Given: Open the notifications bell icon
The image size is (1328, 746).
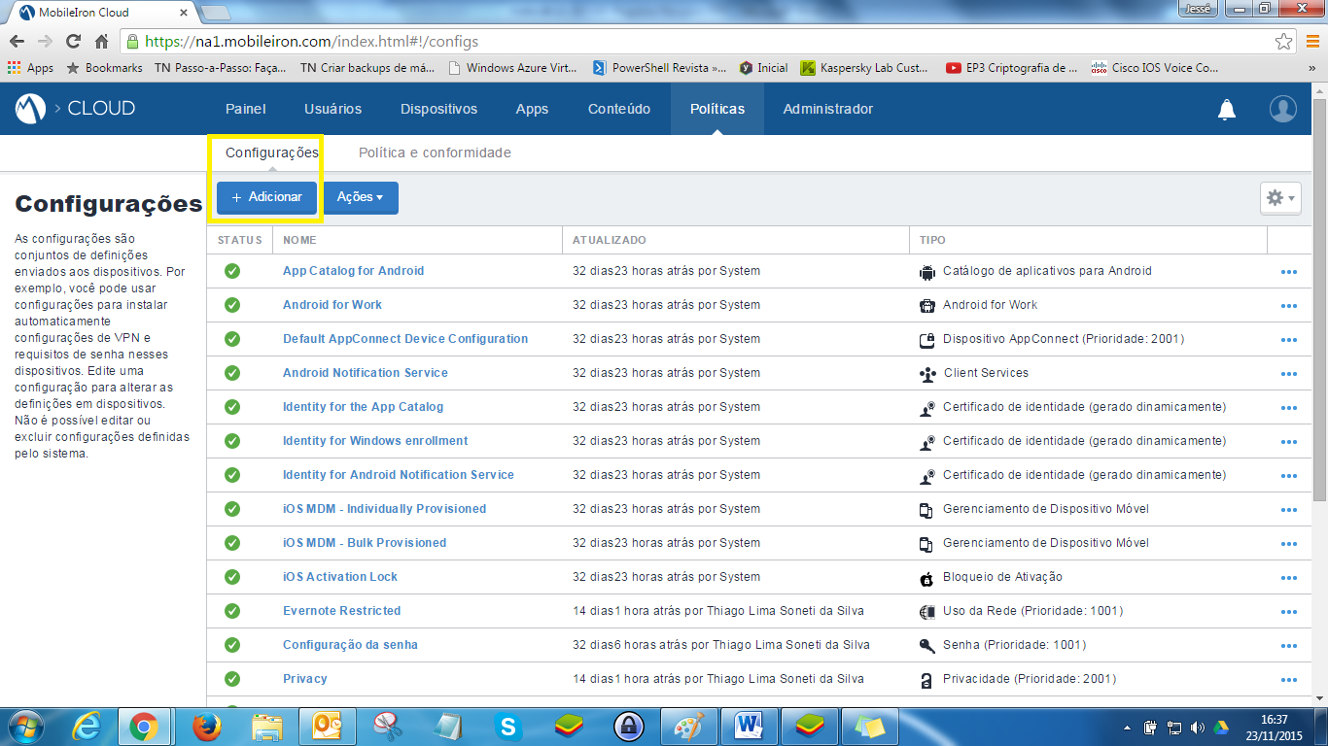Looking at the screenshot, I should point(1227,109).
